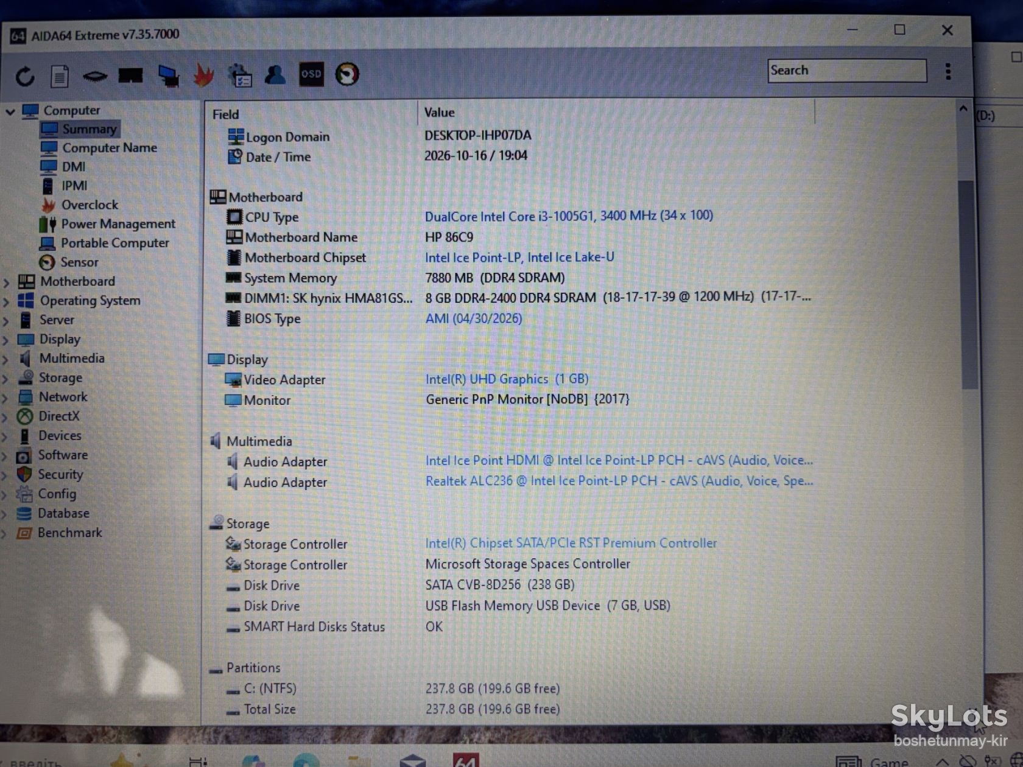This screenshot has height=767, width=1023.
Task: Collapse the Computer tree node
Action: tap(10, 111)
